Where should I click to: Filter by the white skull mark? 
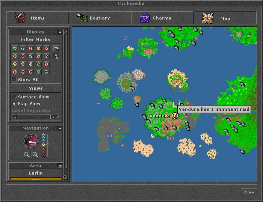coord(30,64)
